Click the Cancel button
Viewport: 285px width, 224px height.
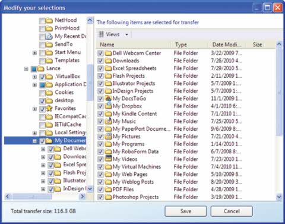(x=232, y=211)
